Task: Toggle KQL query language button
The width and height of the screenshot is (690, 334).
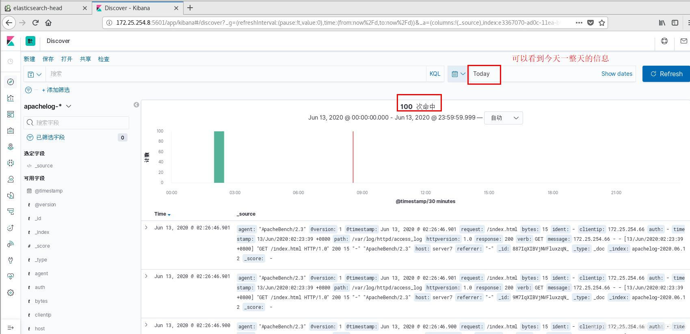Action: 435,74
